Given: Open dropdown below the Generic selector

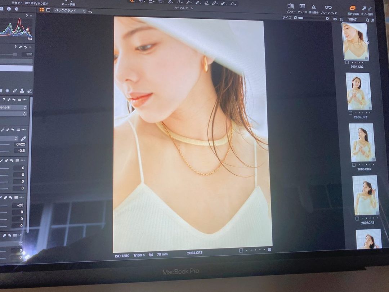Looking at the screenshot, I should click(13, 114).
